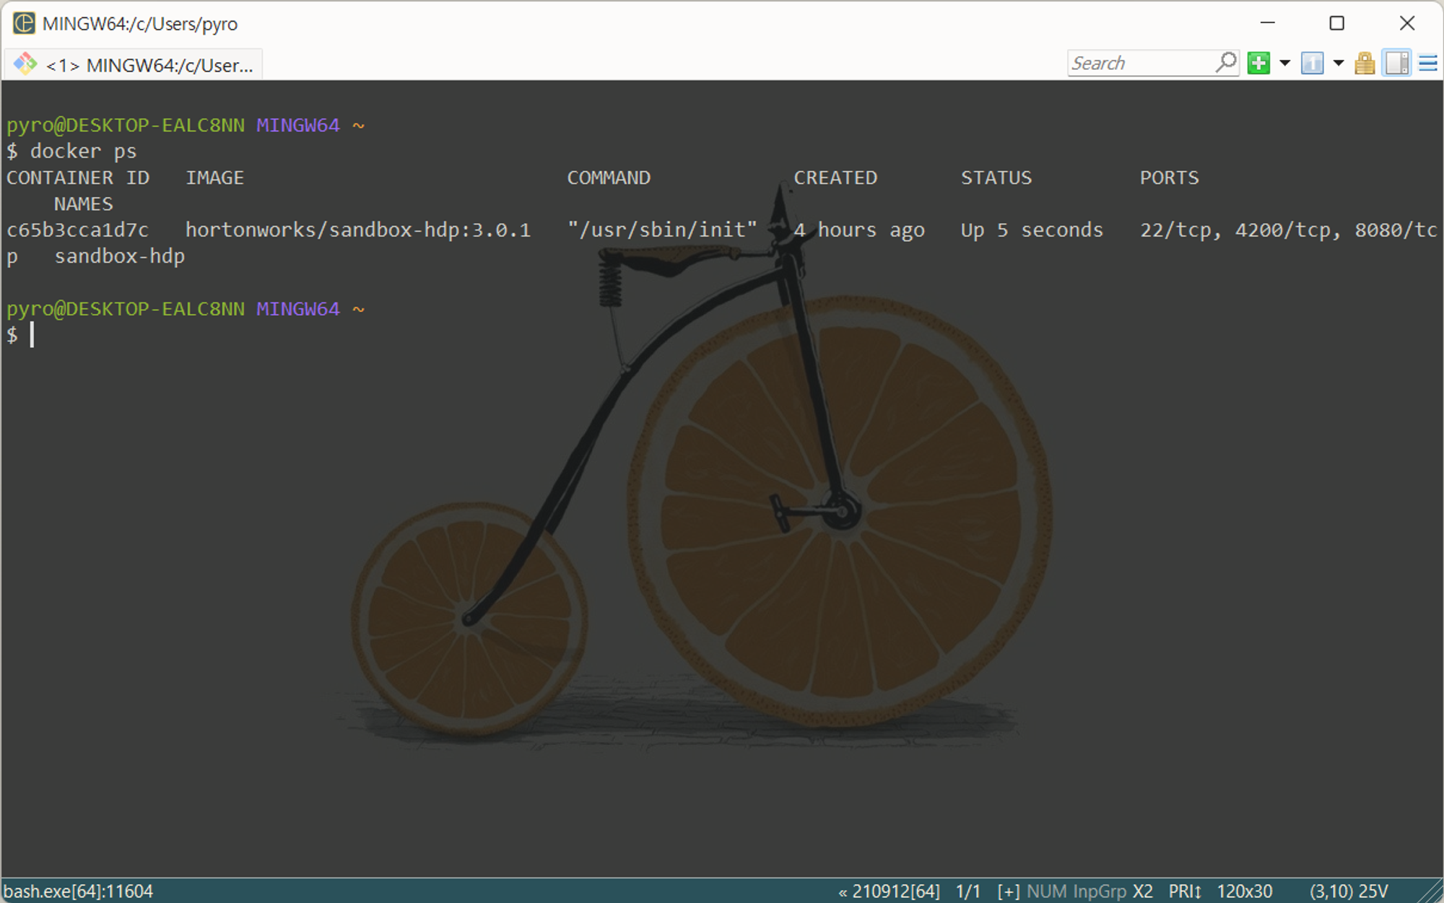Toggle the lock icon
The image size is (1444, 903).
(x=1365, y=63)
